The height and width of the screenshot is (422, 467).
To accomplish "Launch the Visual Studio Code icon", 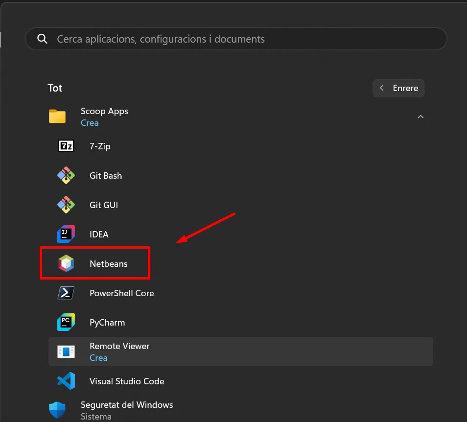I will (x=66, y=381).
